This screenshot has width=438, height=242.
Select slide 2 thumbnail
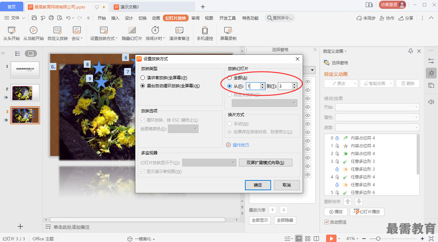click(25, 92)
